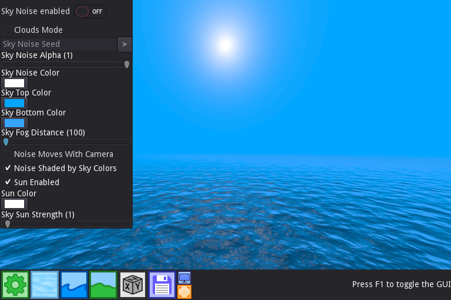Open the green hill terrain icon
The image size is (451, 300).
point(103,285)
